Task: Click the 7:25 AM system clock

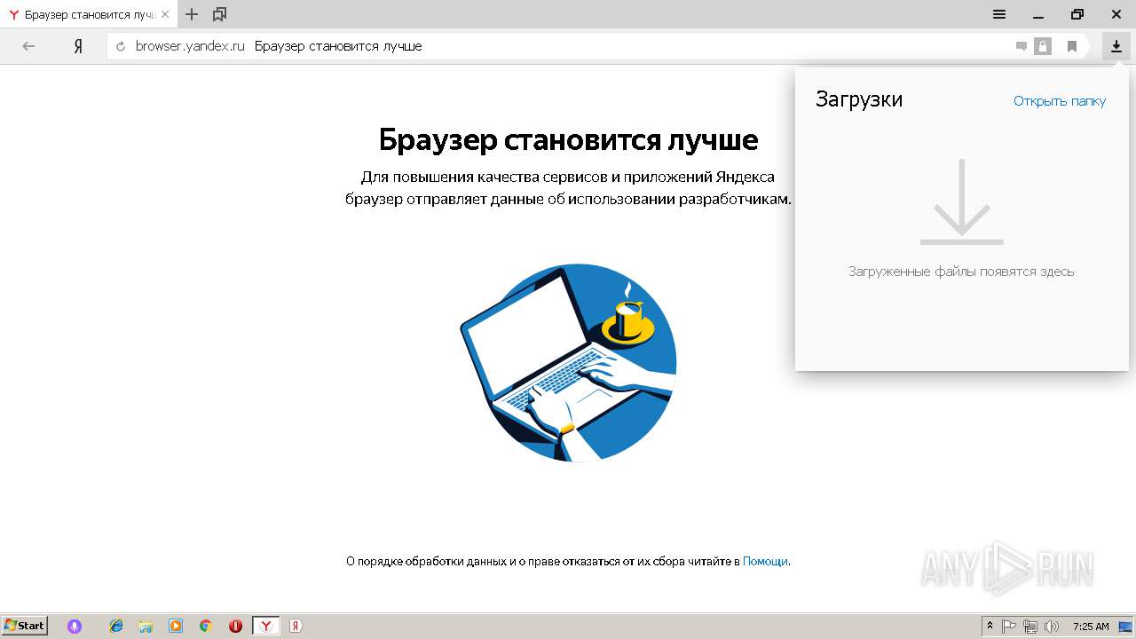Action: tap(1091, 626)
